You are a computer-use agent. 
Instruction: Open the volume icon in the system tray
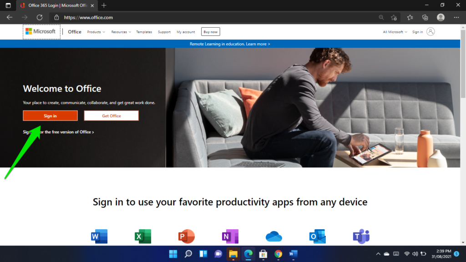coord(415,254)
